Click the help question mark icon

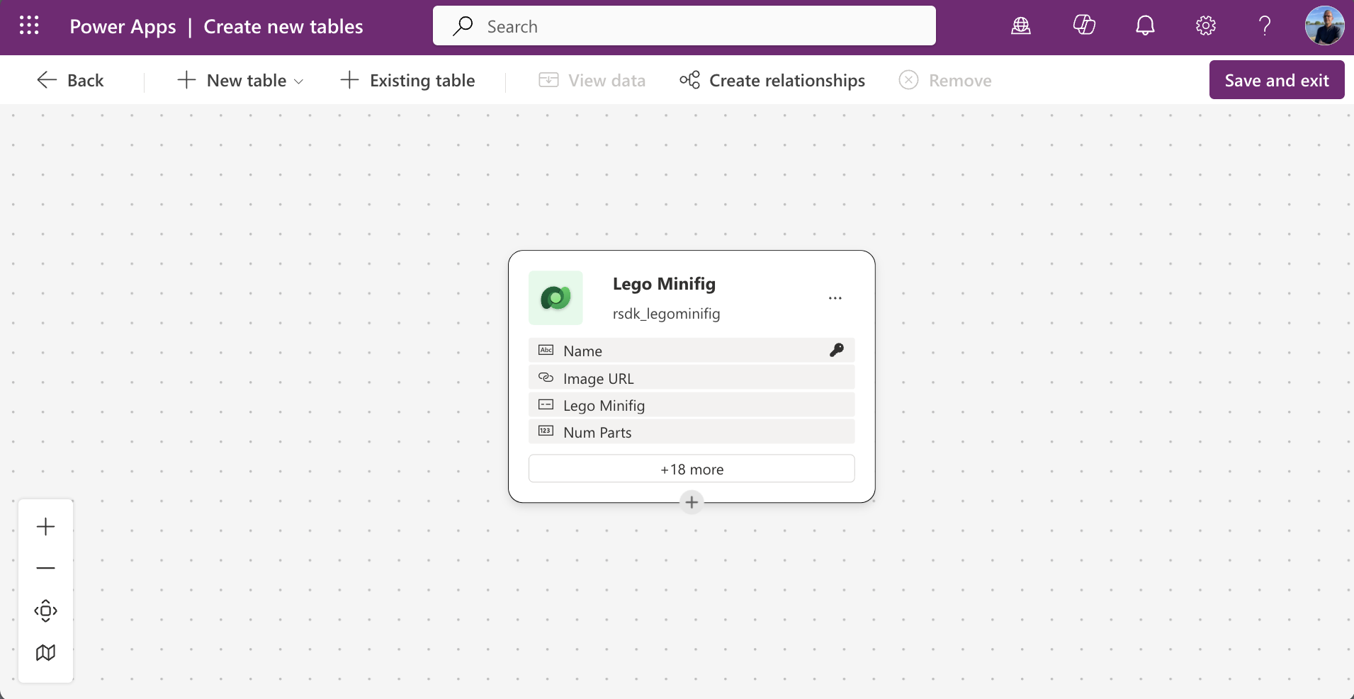1264,26
